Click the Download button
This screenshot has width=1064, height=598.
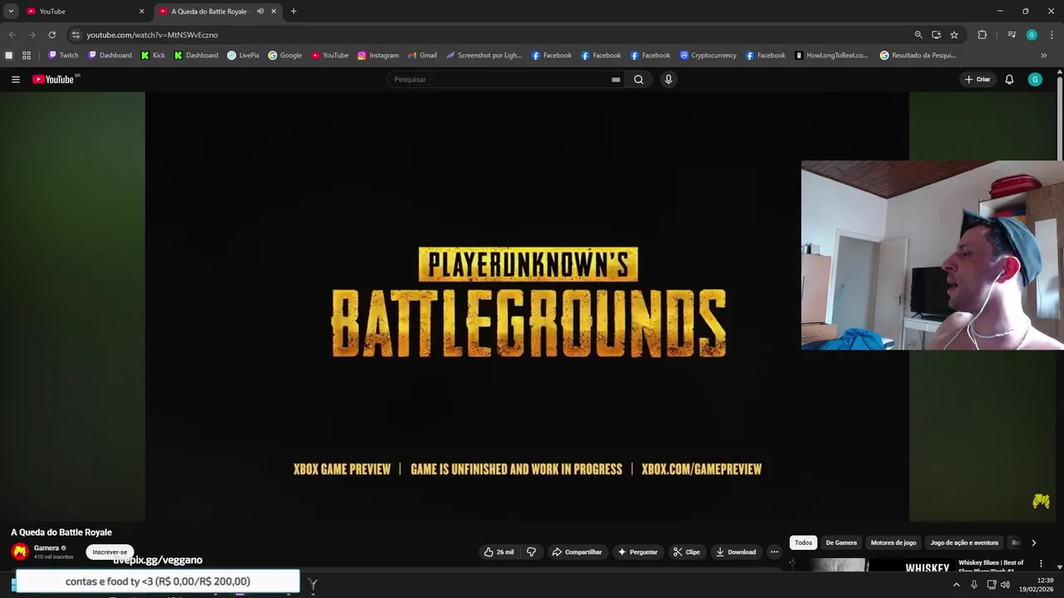click(736, 552)
